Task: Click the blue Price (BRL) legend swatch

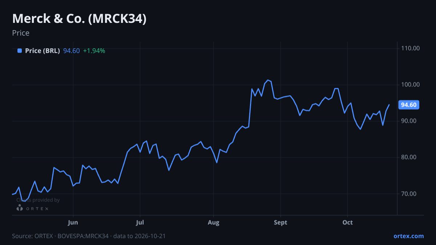Action: tap(20, 51)
